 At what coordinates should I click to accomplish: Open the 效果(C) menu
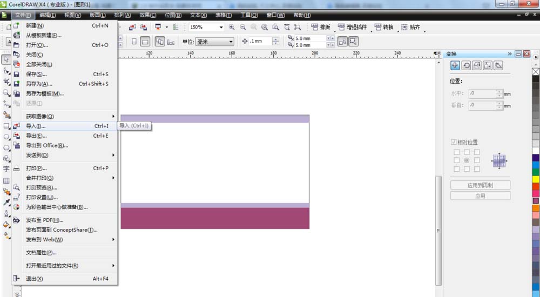tap(148, 15)
